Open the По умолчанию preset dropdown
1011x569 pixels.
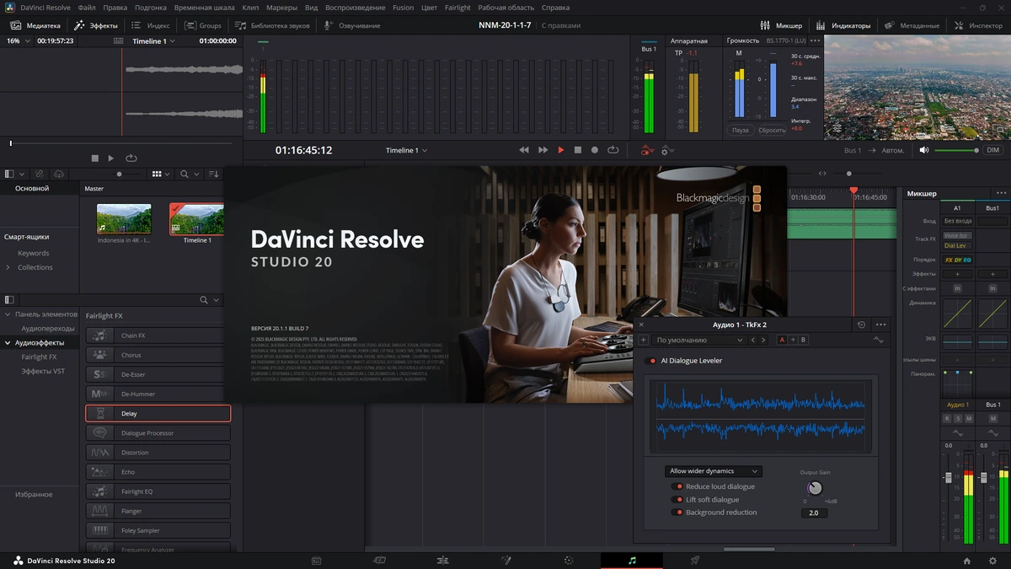click(698, 341)
